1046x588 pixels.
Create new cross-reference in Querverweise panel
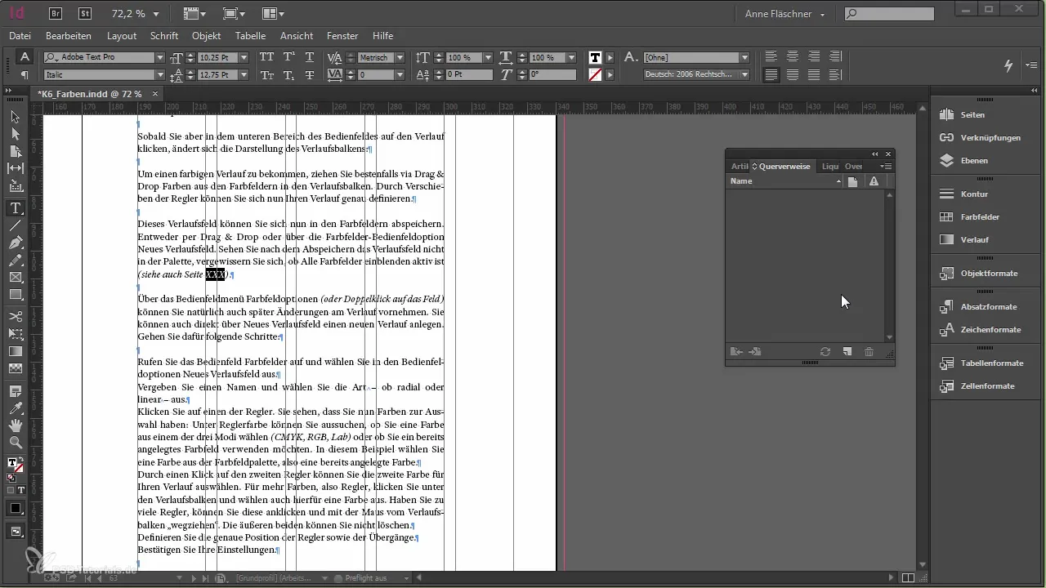847,352
